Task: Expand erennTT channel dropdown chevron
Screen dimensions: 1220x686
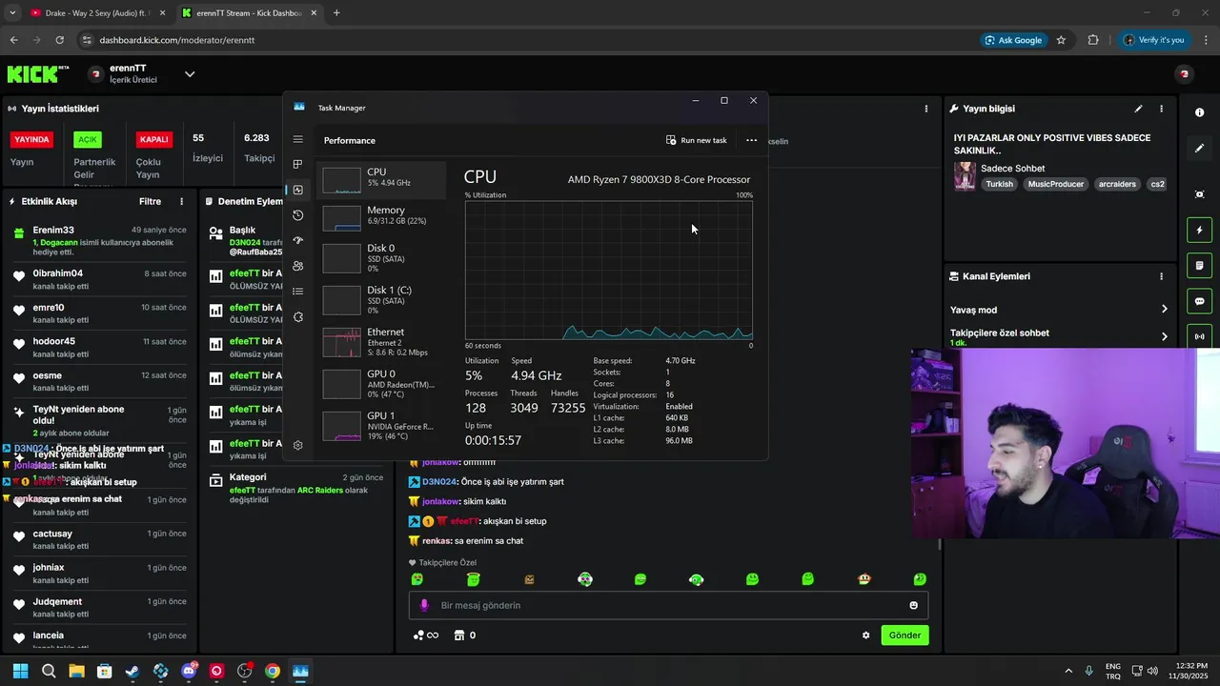Action: [190, 74]
